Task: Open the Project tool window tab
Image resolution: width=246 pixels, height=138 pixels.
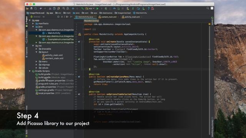Action: (27, 21)
